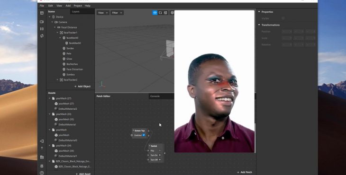Click the cube icon in viewport toolbar
This screenshot has height=175, width=346.
(172, 13)
